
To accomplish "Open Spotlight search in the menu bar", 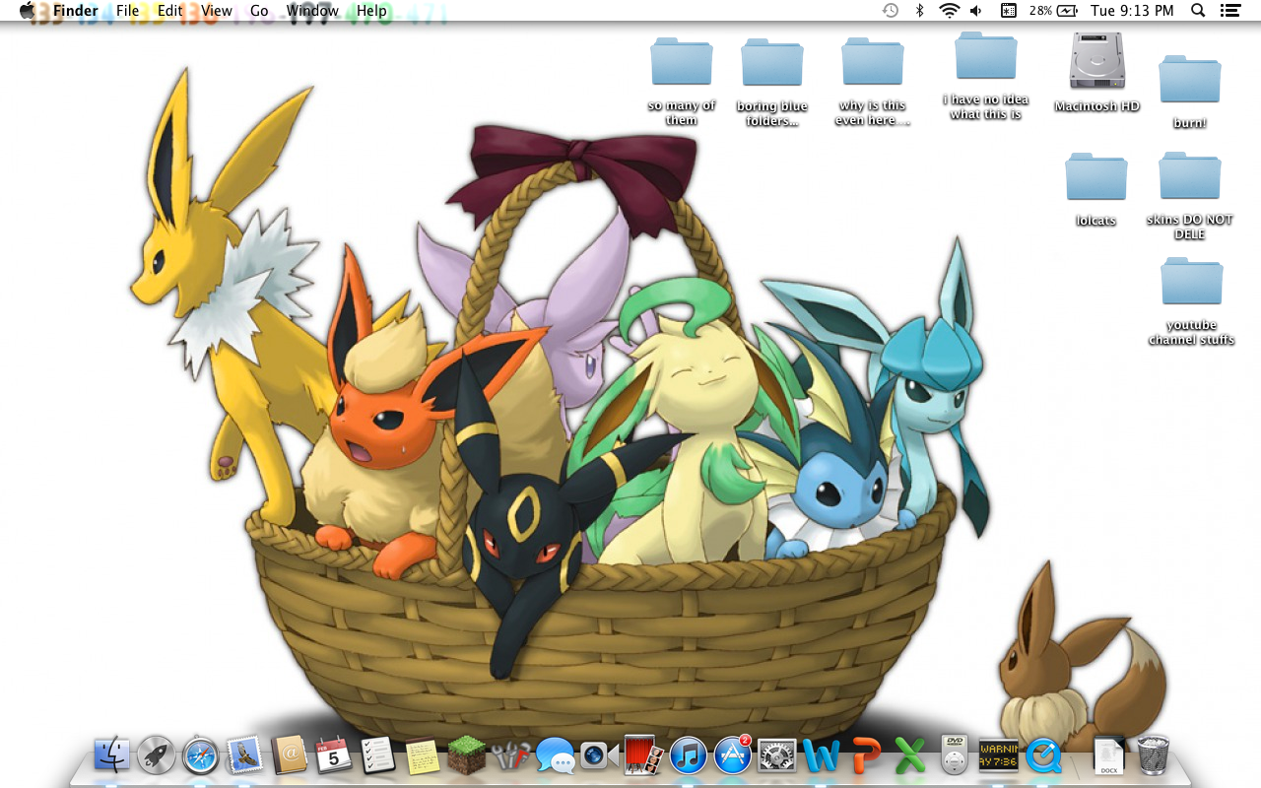I will tap(1197, 11).
